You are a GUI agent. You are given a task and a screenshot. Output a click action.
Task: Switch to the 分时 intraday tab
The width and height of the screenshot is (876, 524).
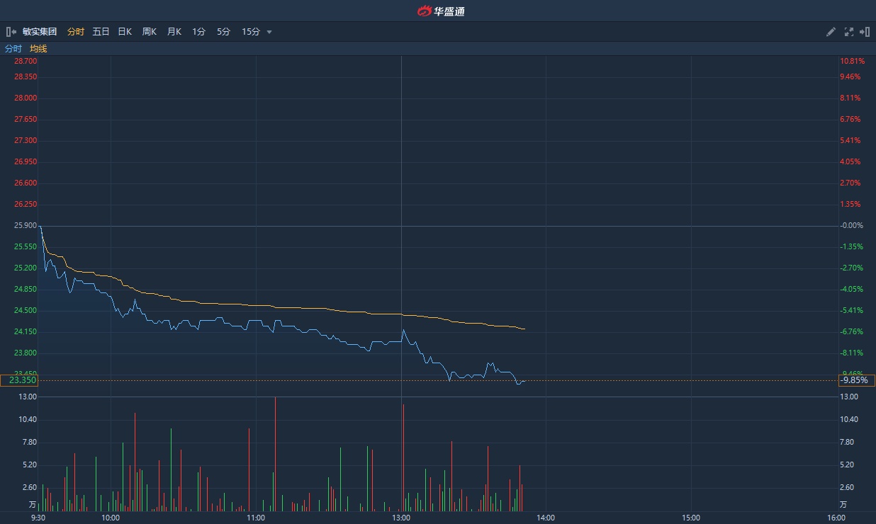tap(76, 32)
